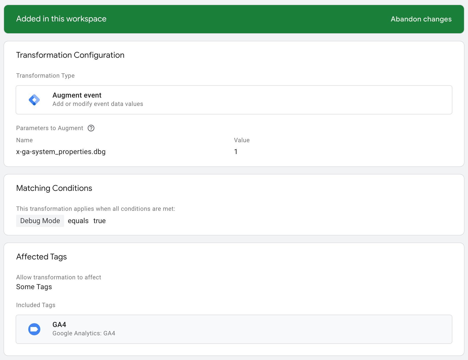Click the Included Tags label

(x=36, y=305)
